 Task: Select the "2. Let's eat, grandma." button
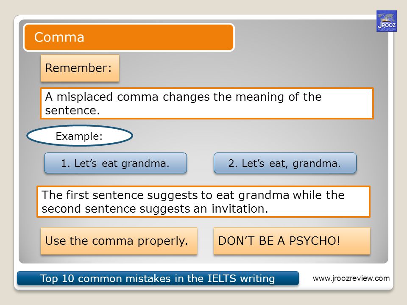pyautogui.click(x=285, y=163)
